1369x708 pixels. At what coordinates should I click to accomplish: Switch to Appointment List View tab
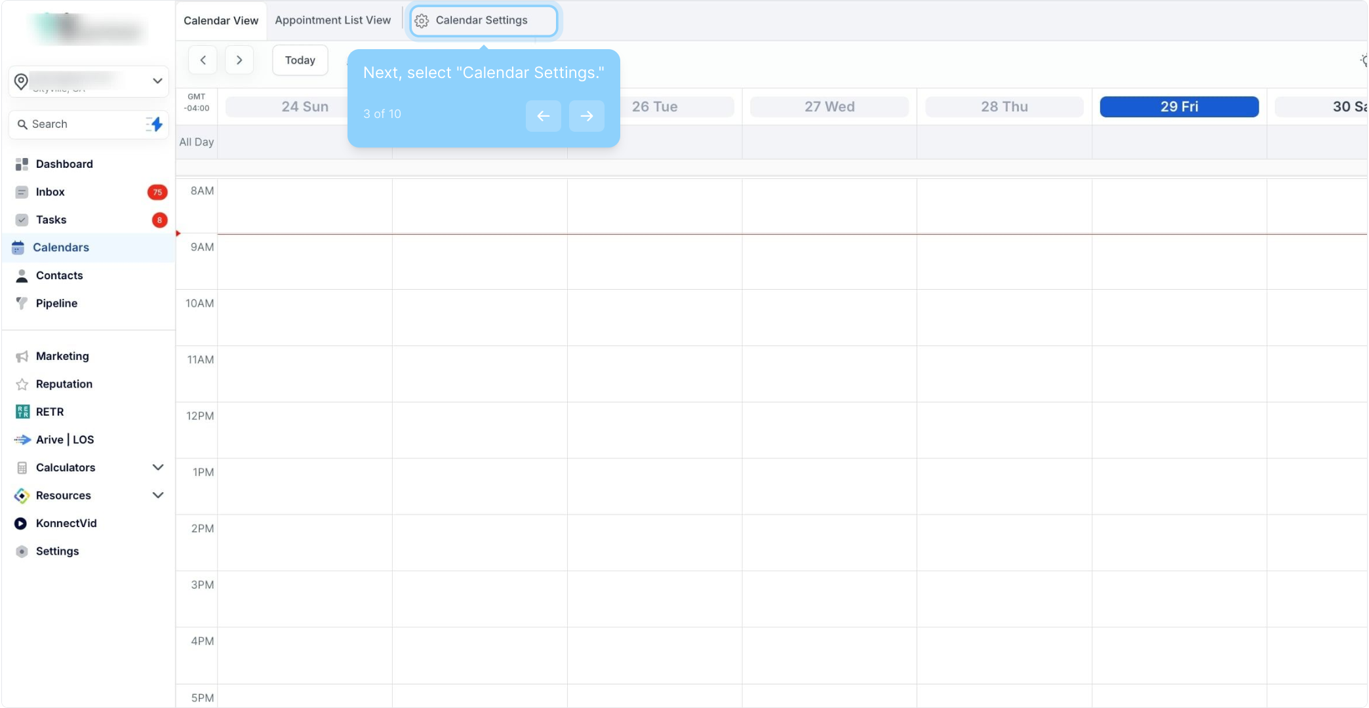click(332, 20)
